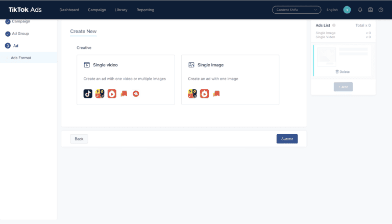
Task: Click the 'Total x 0' text
Action: [363, 25]
